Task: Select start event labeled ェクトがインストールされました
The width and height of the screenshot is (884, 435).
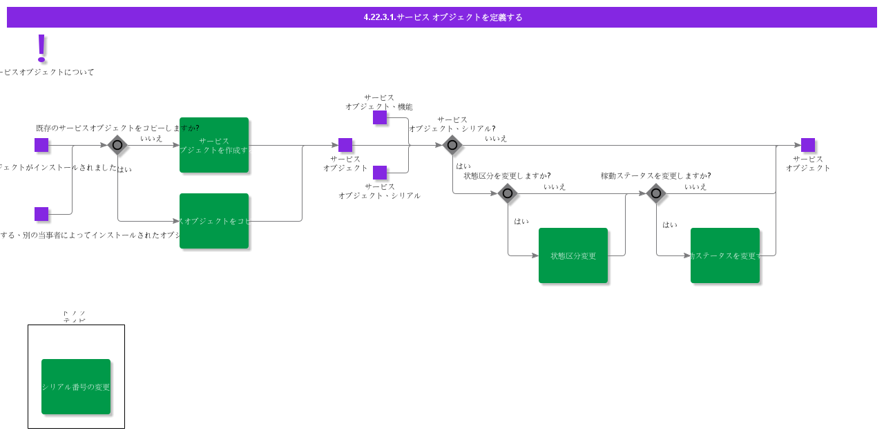Action: 41,145
